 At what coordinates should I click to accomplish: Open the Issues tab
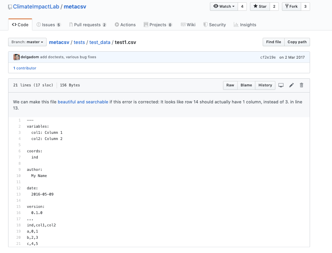point(49,25)
